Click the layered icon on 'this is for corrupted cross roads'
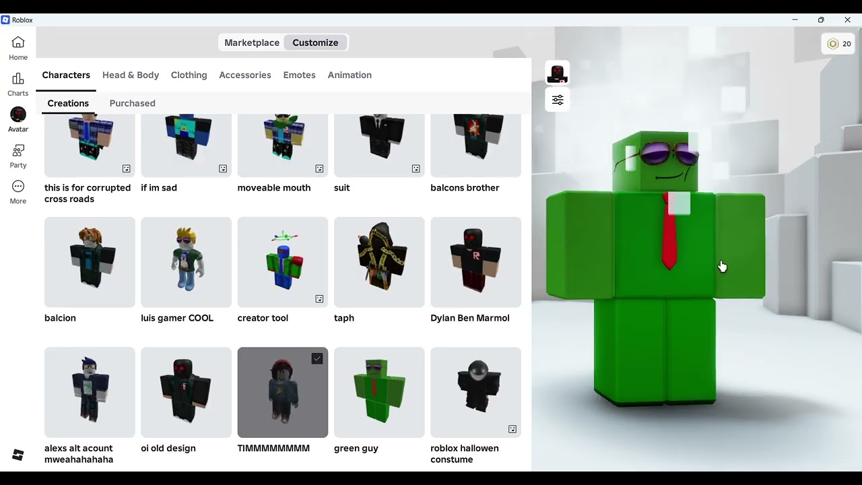This screenshot has width=862, height=485. pos(126,168)
